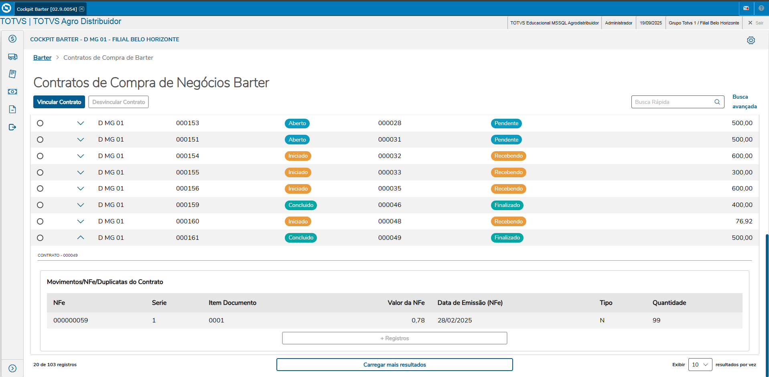Open the results per page dropdown
The height and width of the screenshot is (377, 769).
[700, 365]
